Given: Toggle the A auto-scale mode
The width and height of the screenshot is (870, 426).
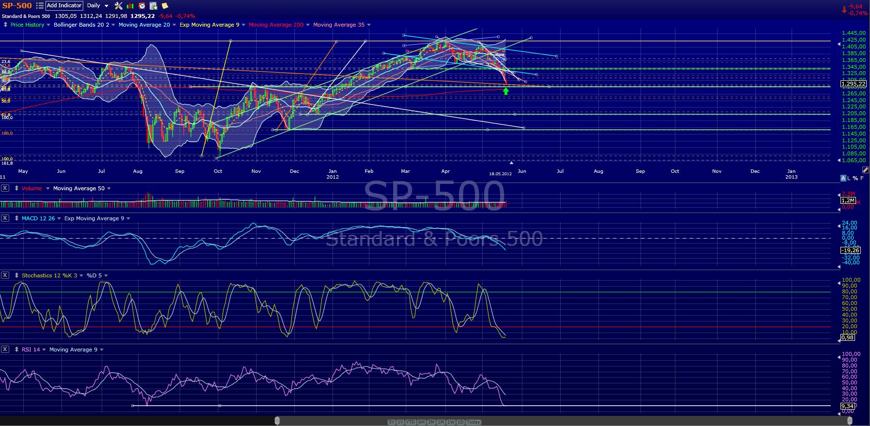Looking at the screenshot, I should (x=843, y=178).
